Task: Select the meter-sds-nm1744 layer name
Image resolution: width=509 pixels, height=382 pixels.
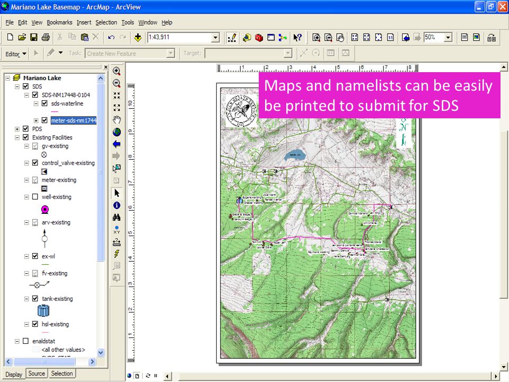Action: pos(74,120)
